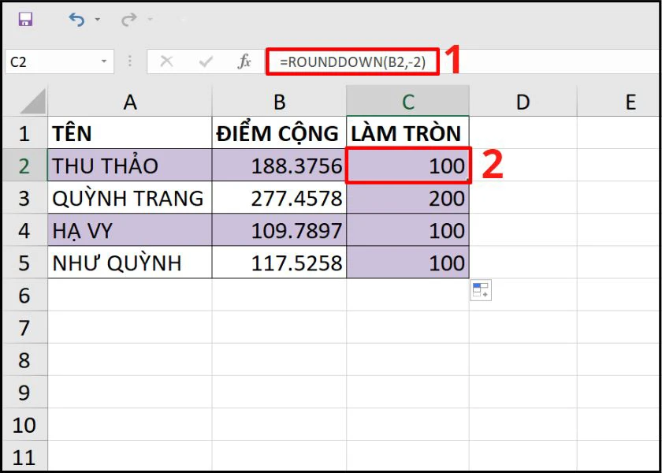Select the cell NHƯ QUỲNH
The image size is (662, 473).
[129, 263]
